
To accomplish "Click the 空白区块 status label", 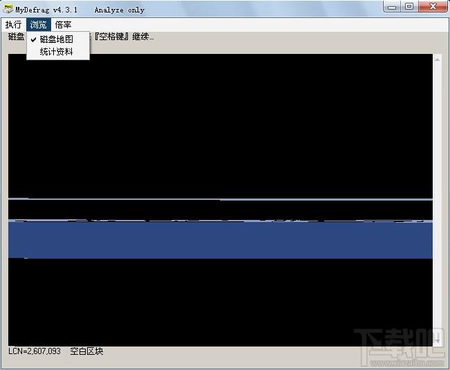I will [x=86, y=351].
